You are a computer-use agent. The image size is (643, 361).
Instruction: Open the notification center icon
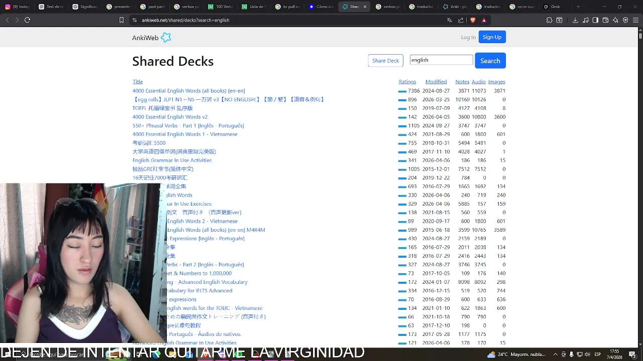(632, 354)
